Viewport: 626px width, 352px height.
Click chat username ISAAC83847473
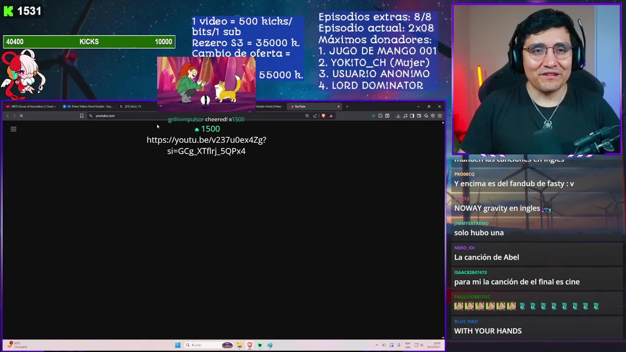[x=470, y=272]
